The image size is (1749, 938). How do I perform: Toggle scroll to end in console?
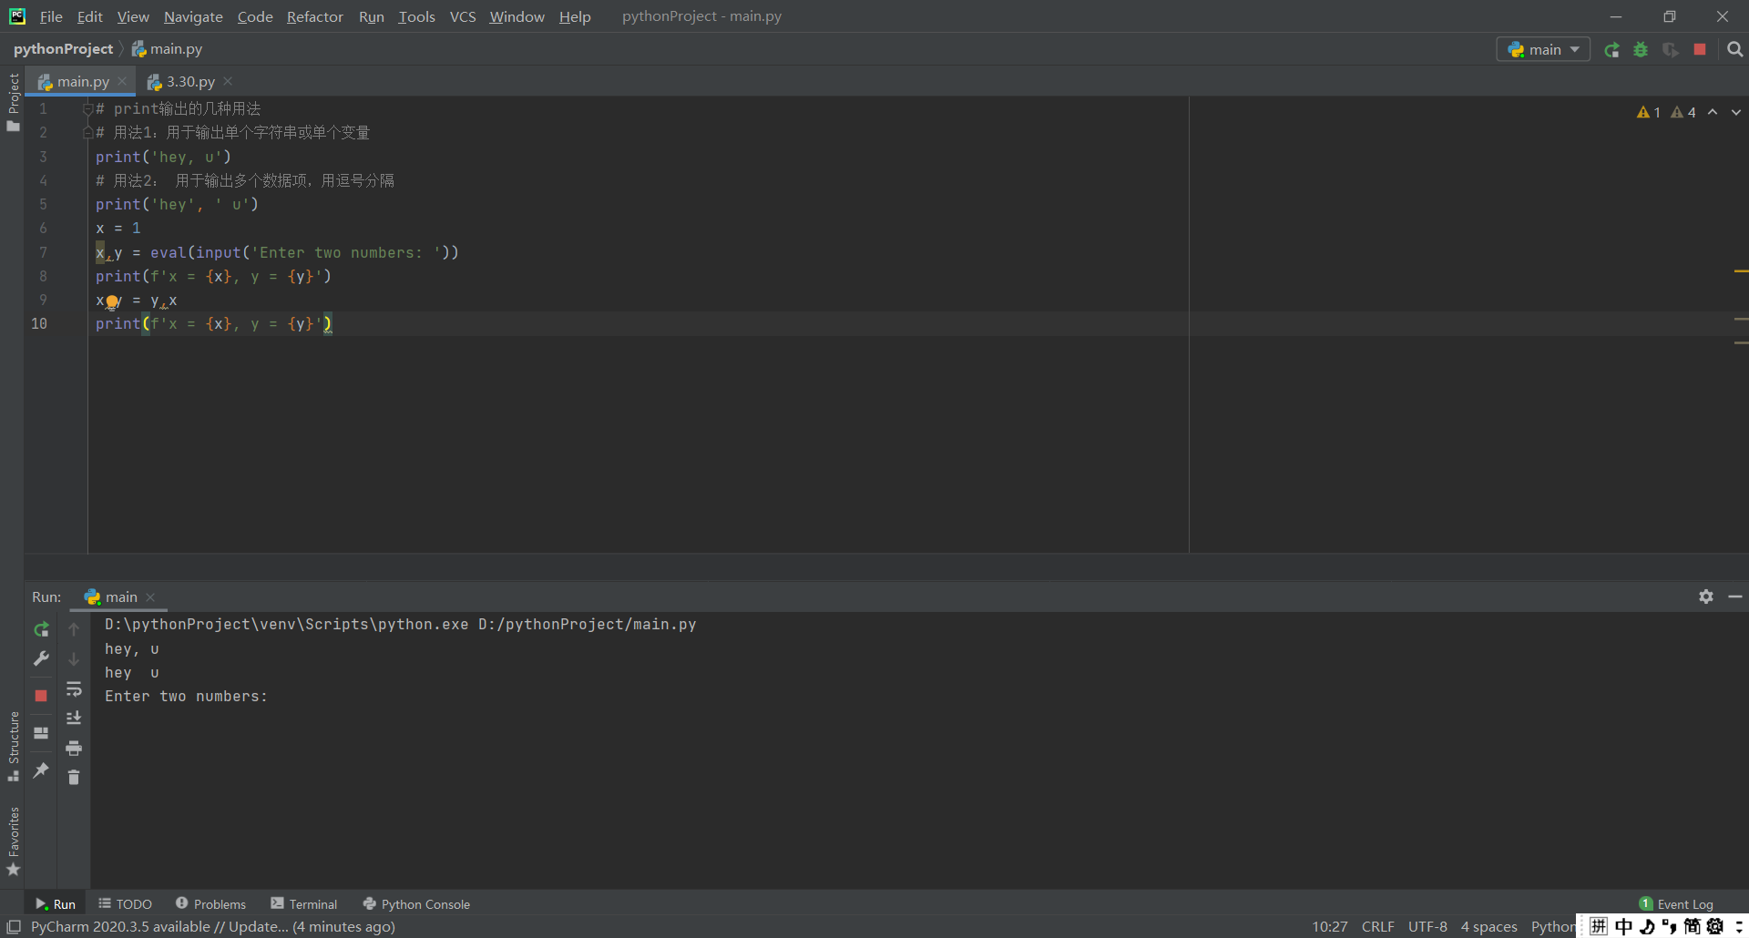74,718
